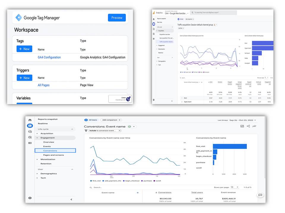Add a new trigger with the Triggers New button
285x213 pixels.
coord(24,78)
